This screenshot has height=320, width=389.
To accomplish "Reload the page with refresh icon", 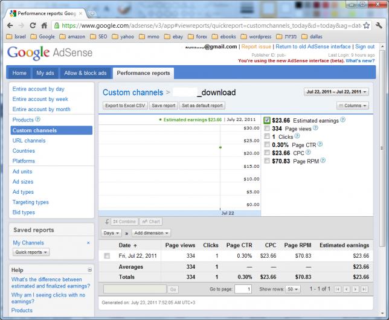I will pyautogui.click(x=33, y=25).
